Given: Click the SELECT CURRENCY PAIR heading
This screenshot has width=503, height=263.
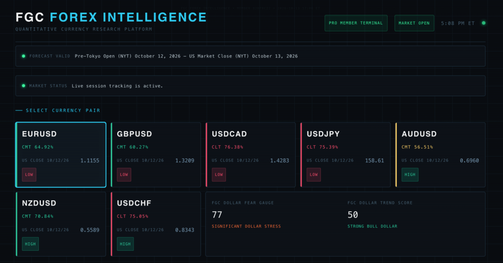Looking at the screenshot, I should pyautogui.click(x=63, y=110).
